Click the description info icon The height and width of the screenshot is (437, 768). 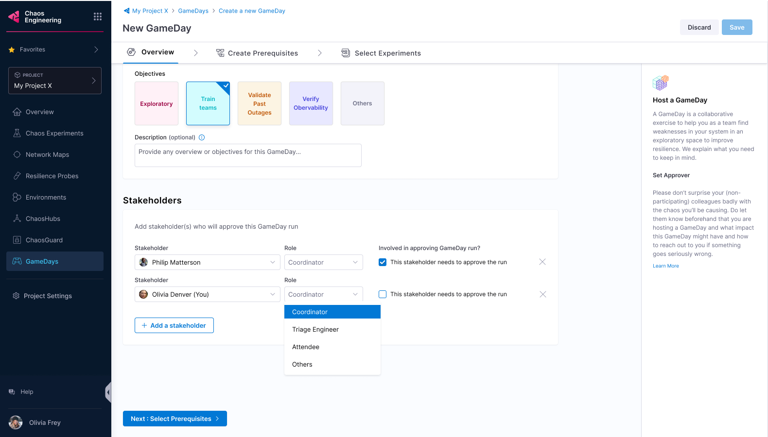pos(202,137)
